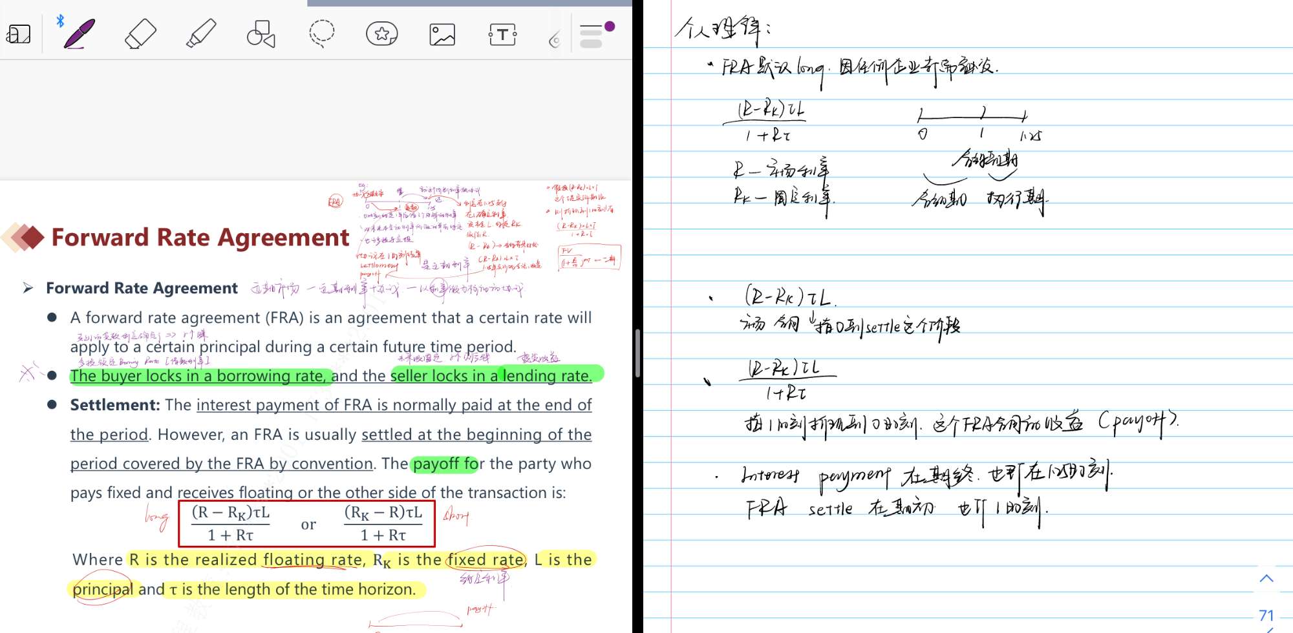Viewport: 1293px width, 633px height.
Task: Click the Forward Rate Agreement slide title
Action: [x=200, y=238]
